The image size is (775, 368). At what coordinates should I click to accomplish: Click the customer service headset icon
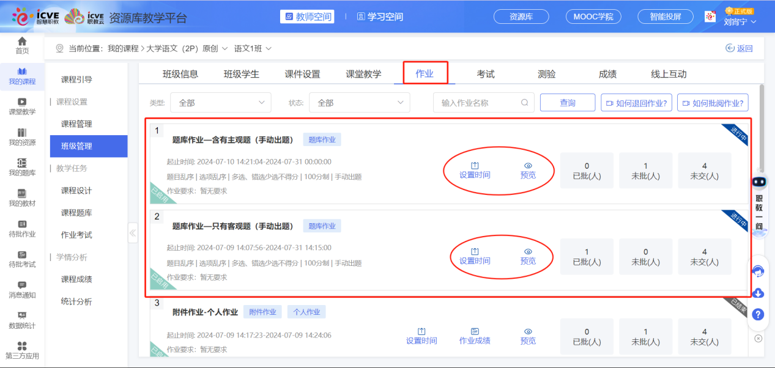[x=758, y=273]
